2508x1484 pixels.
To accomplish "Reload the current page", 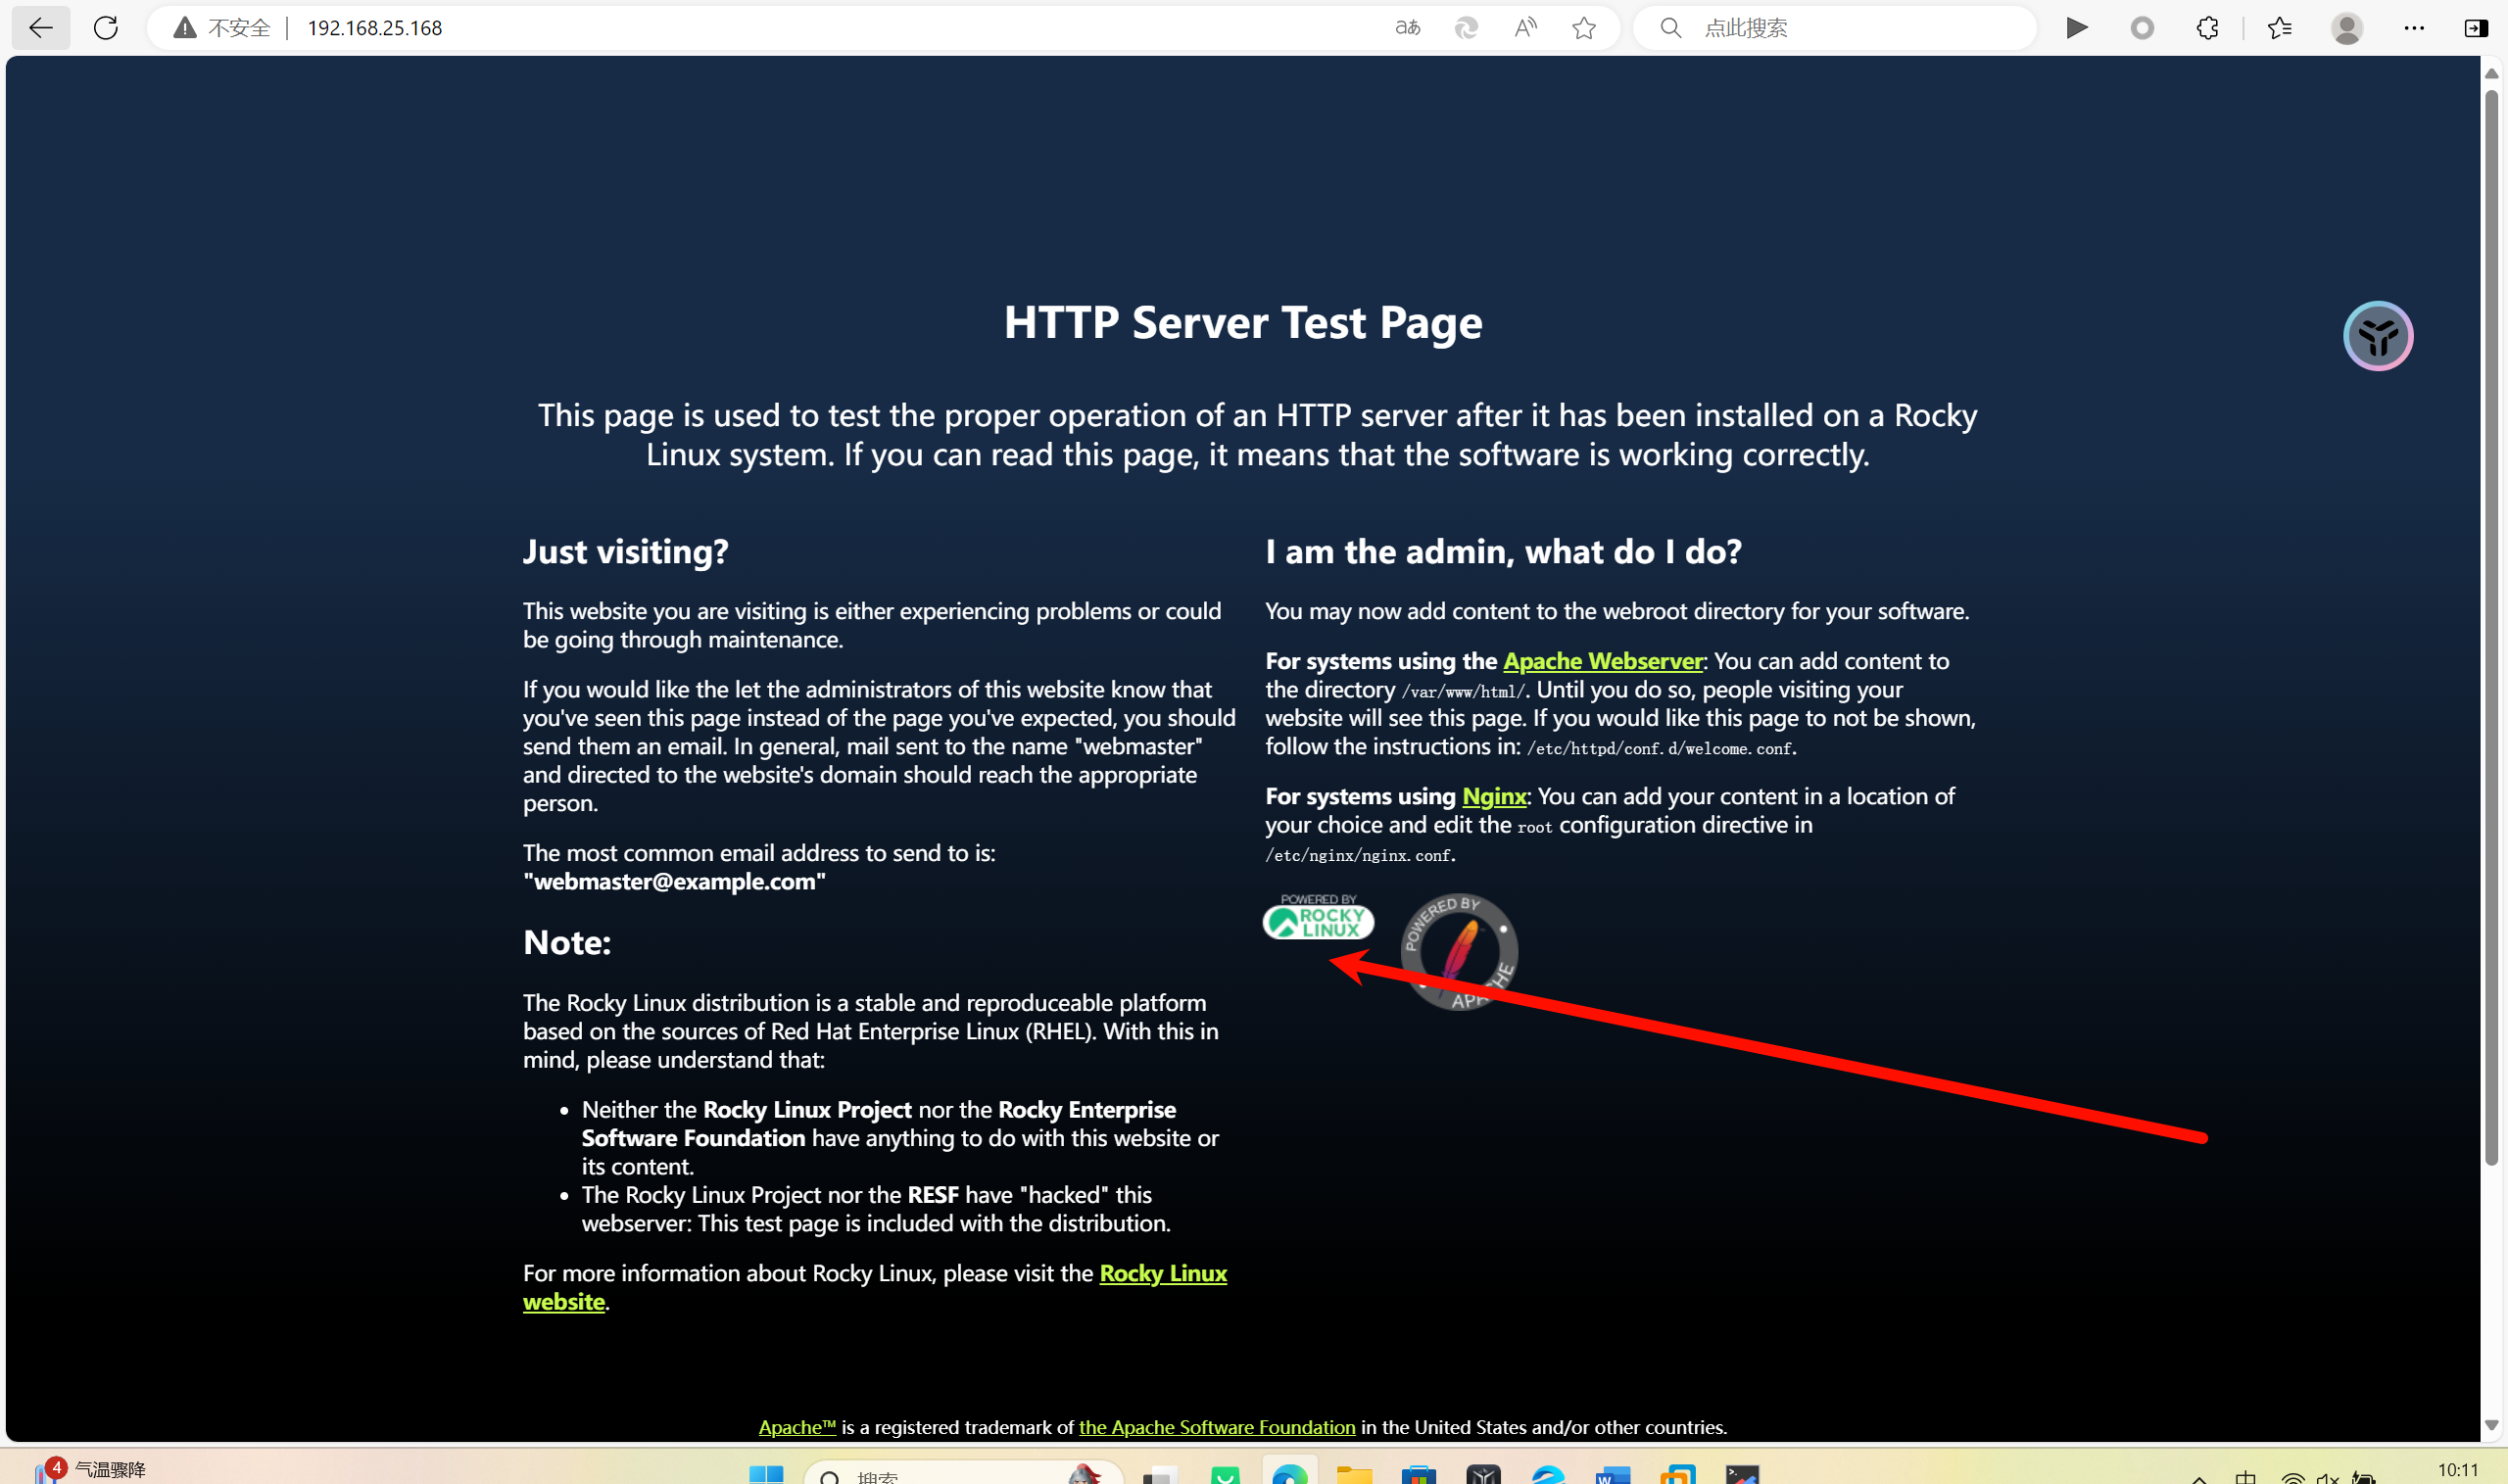I will point(106,28).
